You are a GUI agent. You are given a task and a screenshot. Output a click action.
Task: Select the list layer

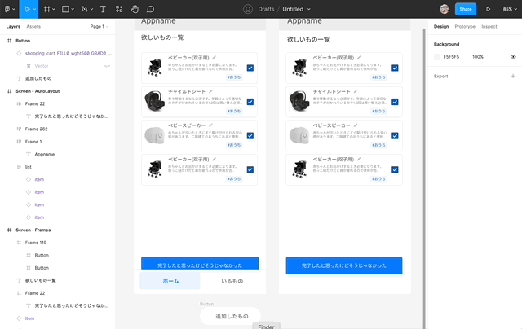(x=29, y=167)
